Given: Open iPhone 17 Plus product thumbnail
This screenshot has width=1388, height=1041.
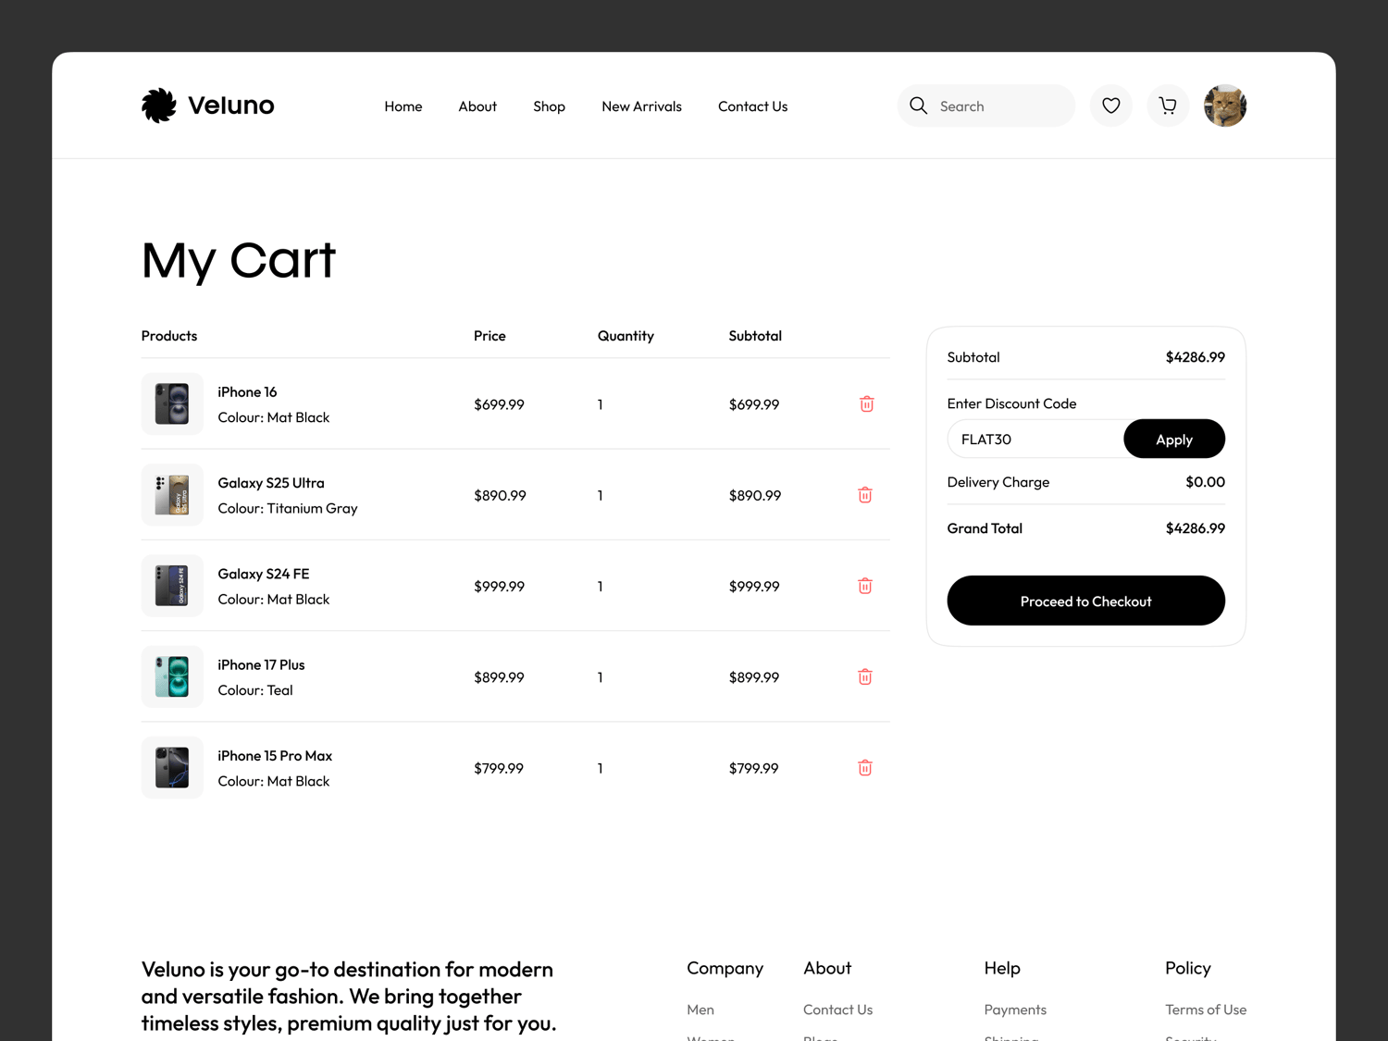Looking at the screenshot, I should (x=172, y=676).
